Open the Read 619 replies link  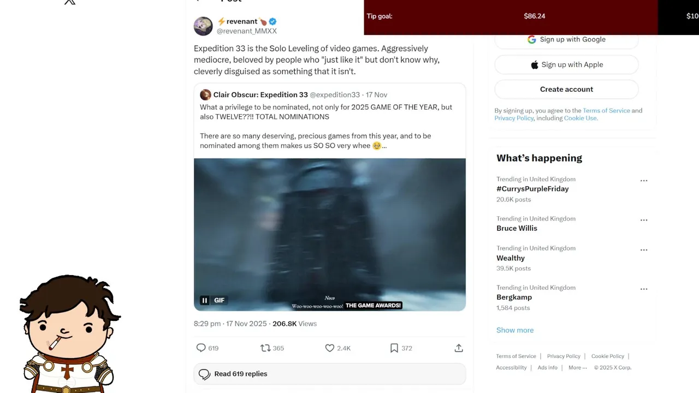pyautogui.click(x=330, y=374)
